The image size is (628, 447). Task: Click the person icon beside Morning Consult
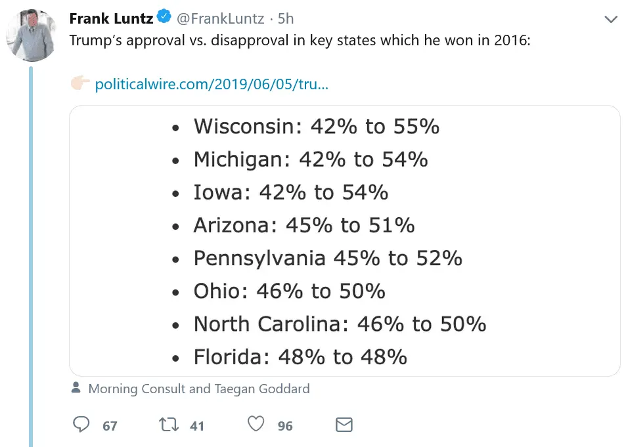tap(76, 388)
